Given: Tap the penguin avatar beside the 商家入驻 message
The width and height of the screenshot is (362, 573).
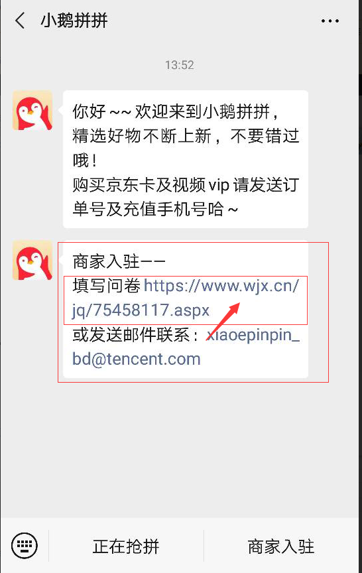Looking at the screenshot, I should point(32,260).
